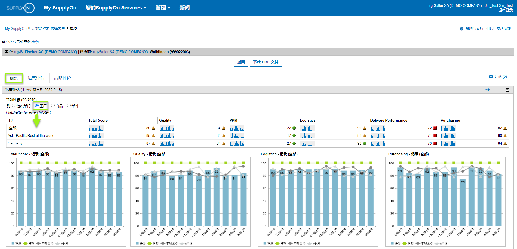The image size is (517, 249).
Task: Open My SupplyOn in top navigation
Action: tap(60, 8)
